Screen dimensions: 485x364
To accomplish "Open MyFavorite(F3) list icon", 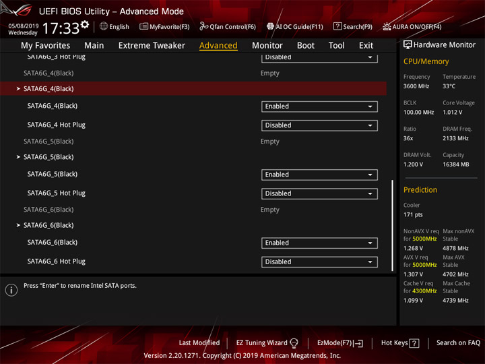I will coord(143,26).
